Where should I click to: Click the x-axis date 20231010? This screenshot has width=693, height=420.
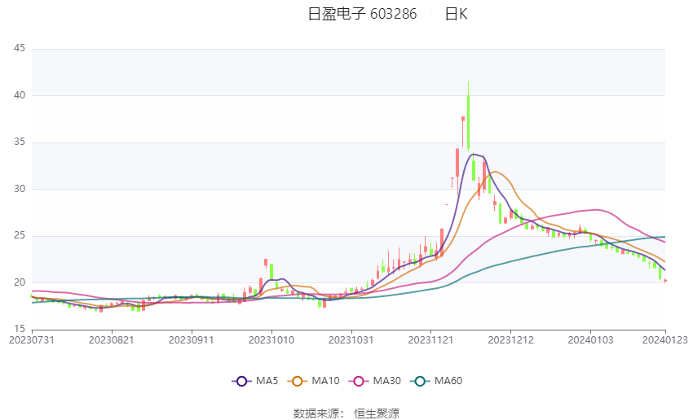click(271, 340)
